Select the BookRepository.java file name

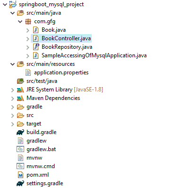pyautogui.click(x=67, y=47)
